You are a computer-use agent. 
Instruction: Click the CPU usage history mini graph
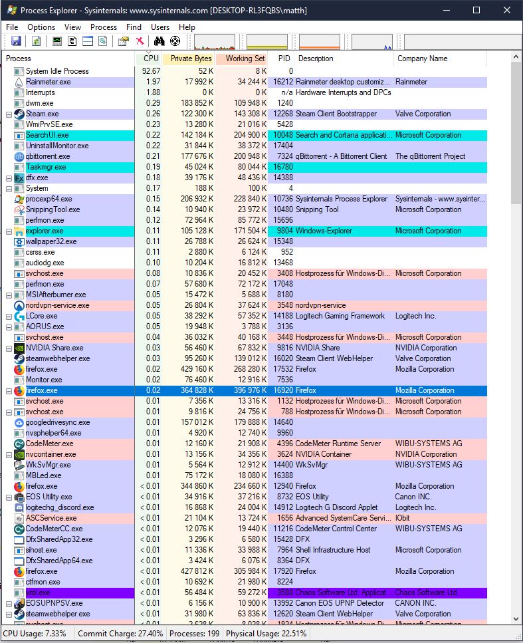pos(215,42)
